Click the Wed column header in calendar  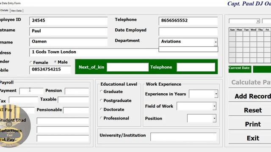point(253,30)
